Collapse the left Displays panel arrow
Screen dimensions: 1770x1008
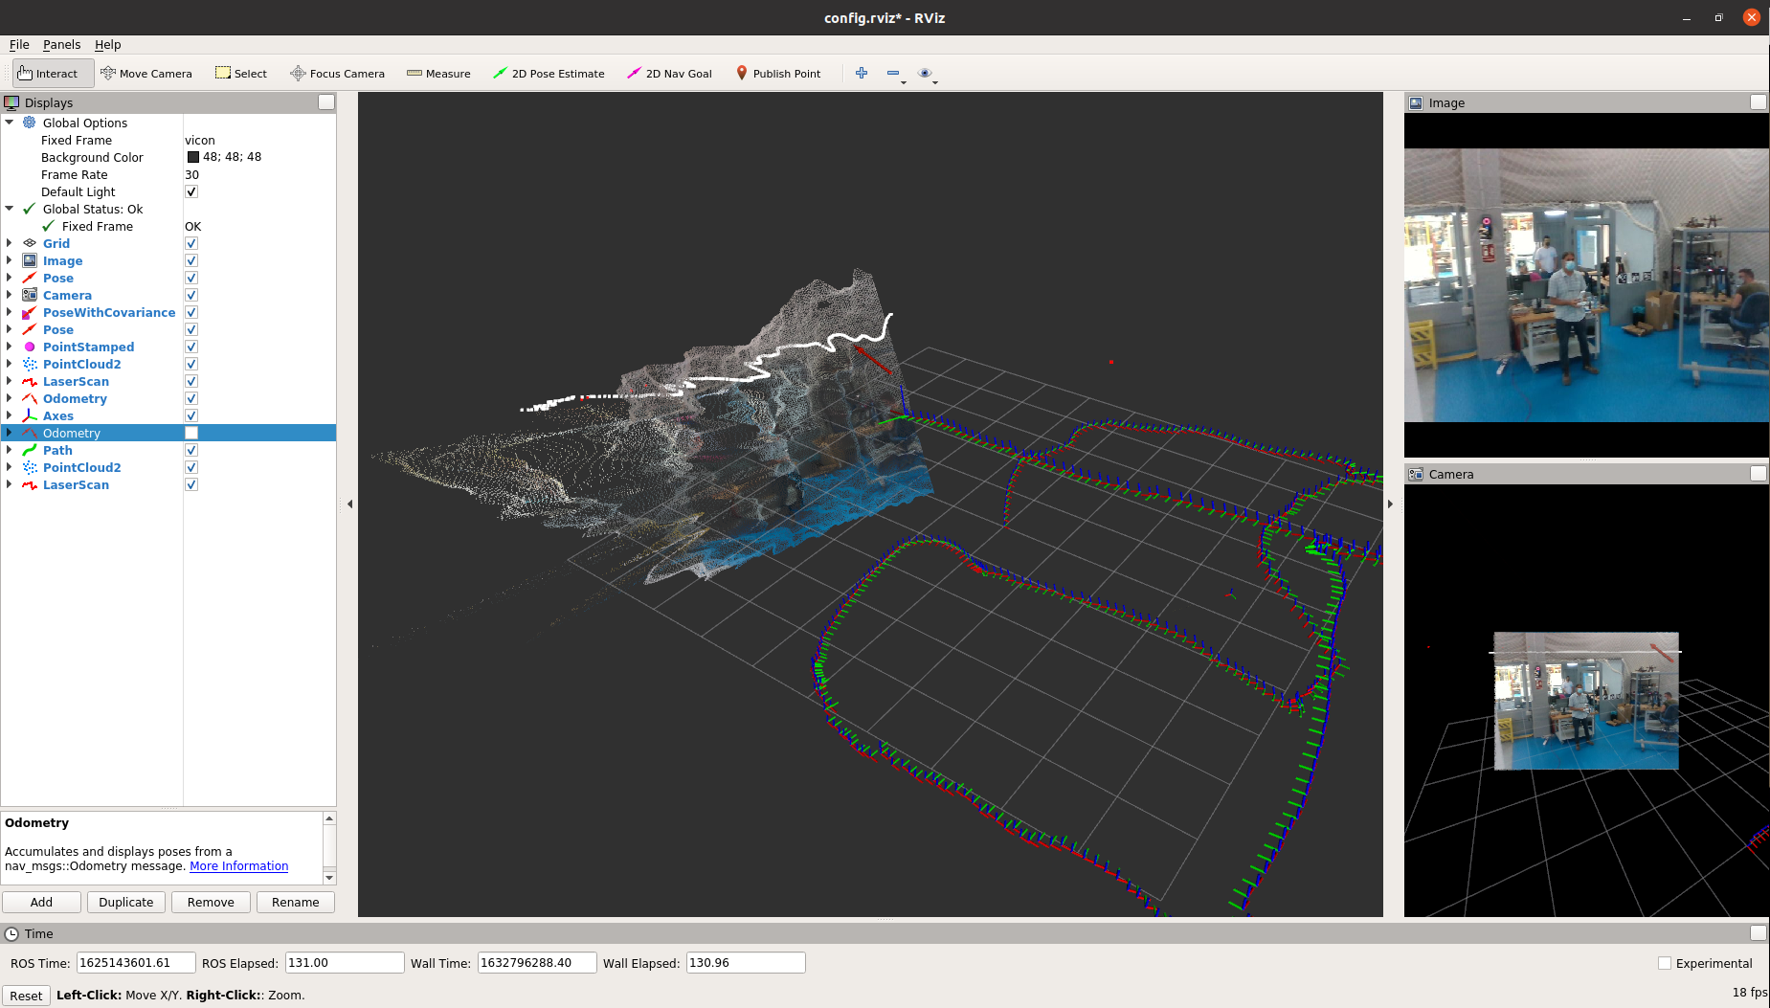pos(349,504)
